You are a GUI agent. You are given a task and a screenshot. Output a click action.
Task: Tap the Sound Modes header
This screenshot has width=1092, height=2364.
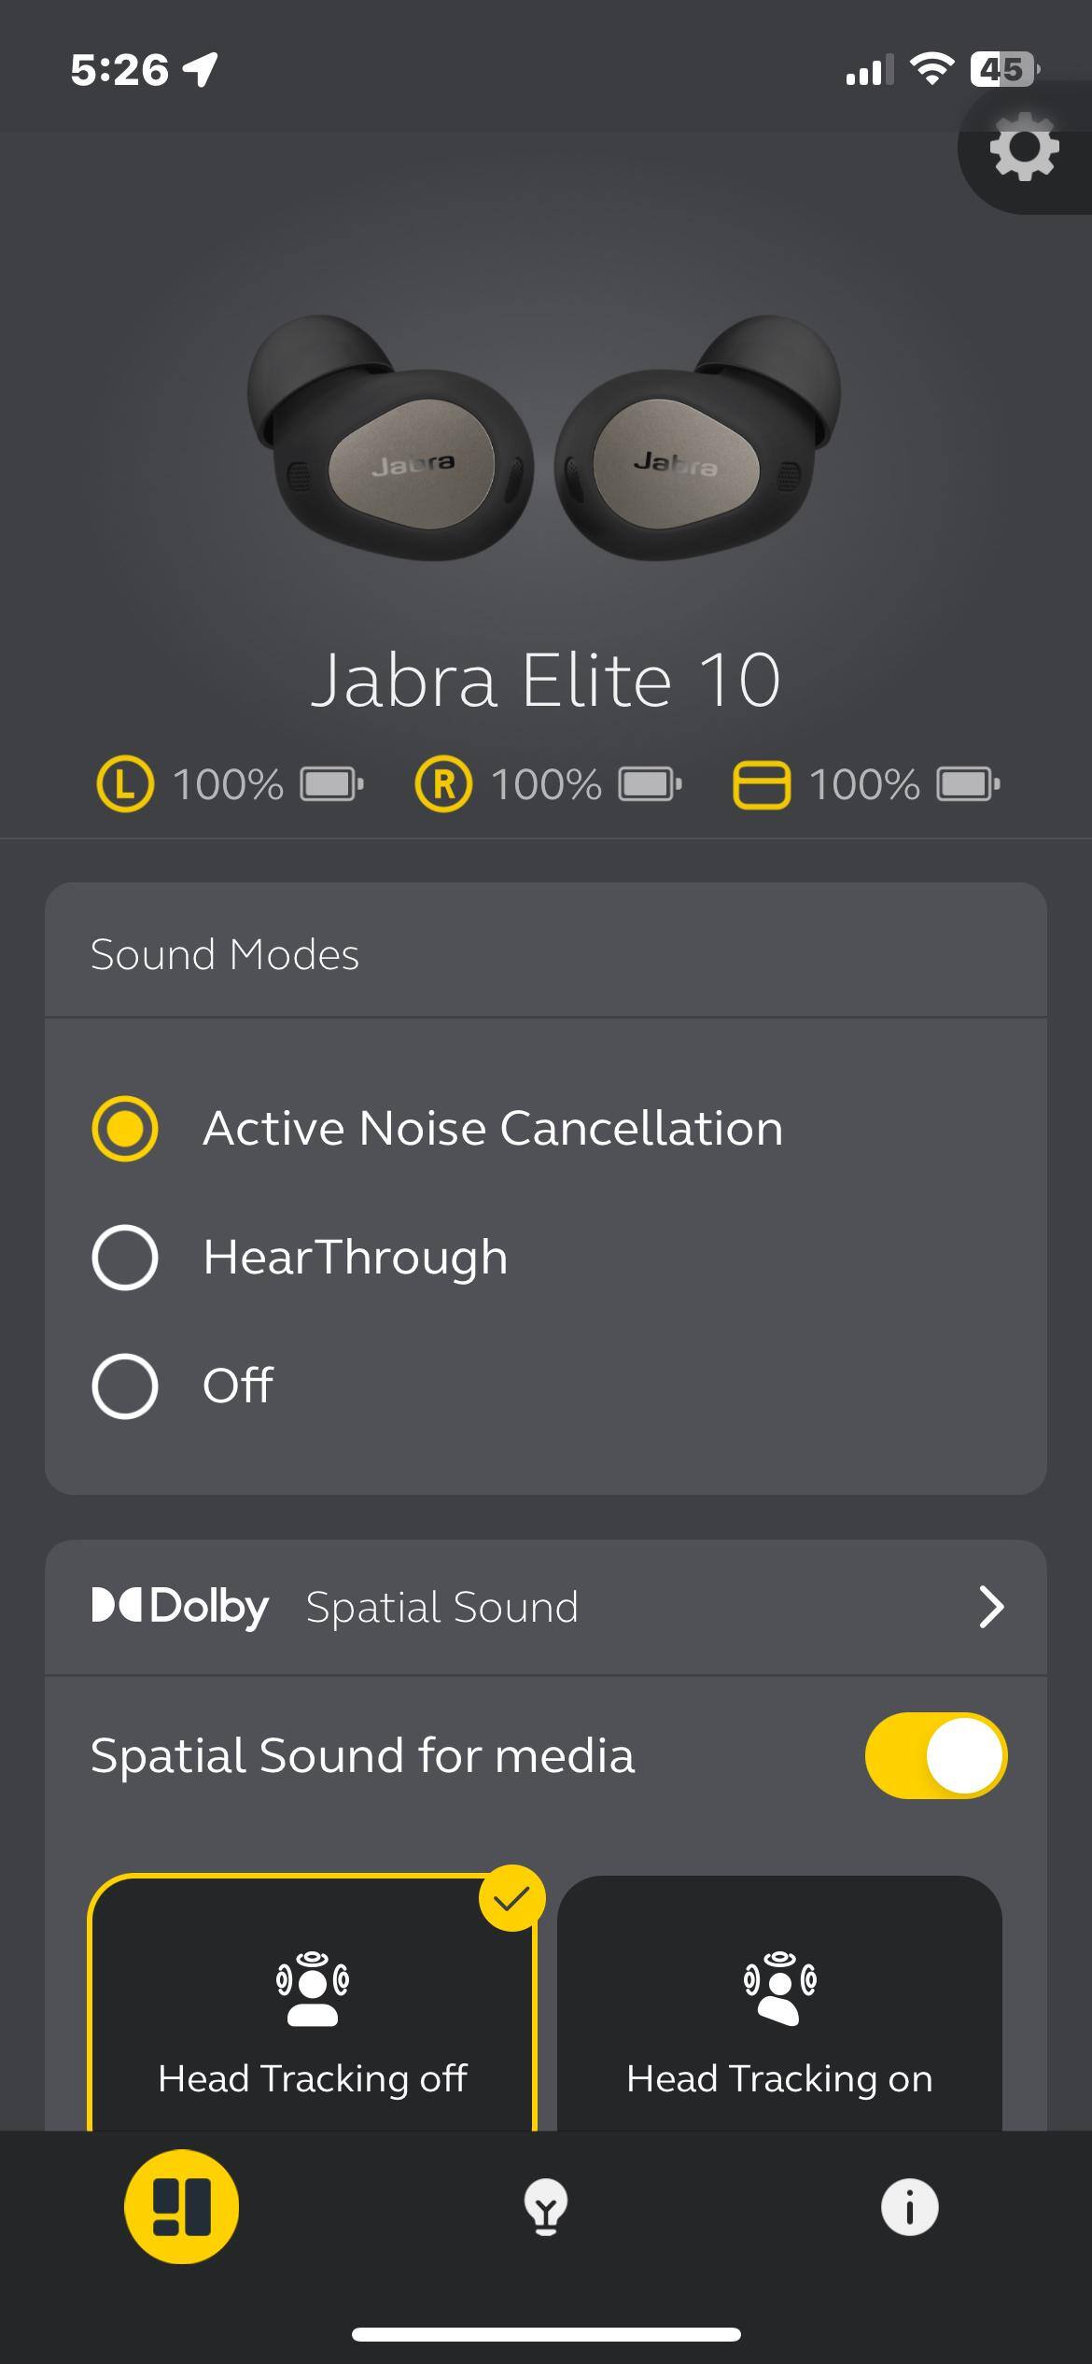[225, 954]
